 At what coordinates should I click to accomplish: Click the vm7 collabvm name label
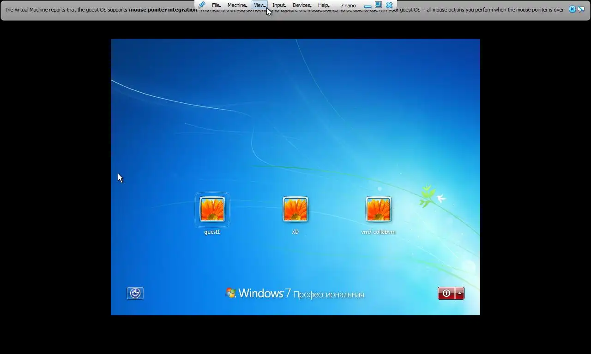(x=379, y=232)
